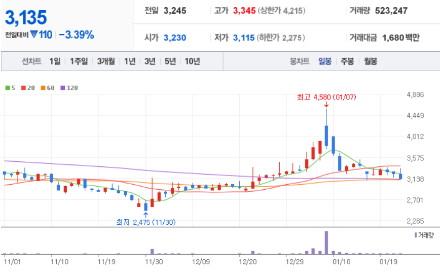This screenshot has height=275, width=440.
Task: Click the volume value 523,247
Action: [x=391, y=11]
